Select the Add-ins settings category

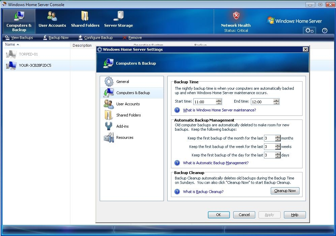[122, 126]
